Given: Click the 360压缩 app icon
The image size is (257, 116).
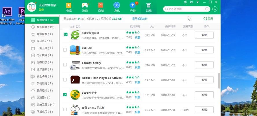Looking at the screenshot, I should click(75, 50).
